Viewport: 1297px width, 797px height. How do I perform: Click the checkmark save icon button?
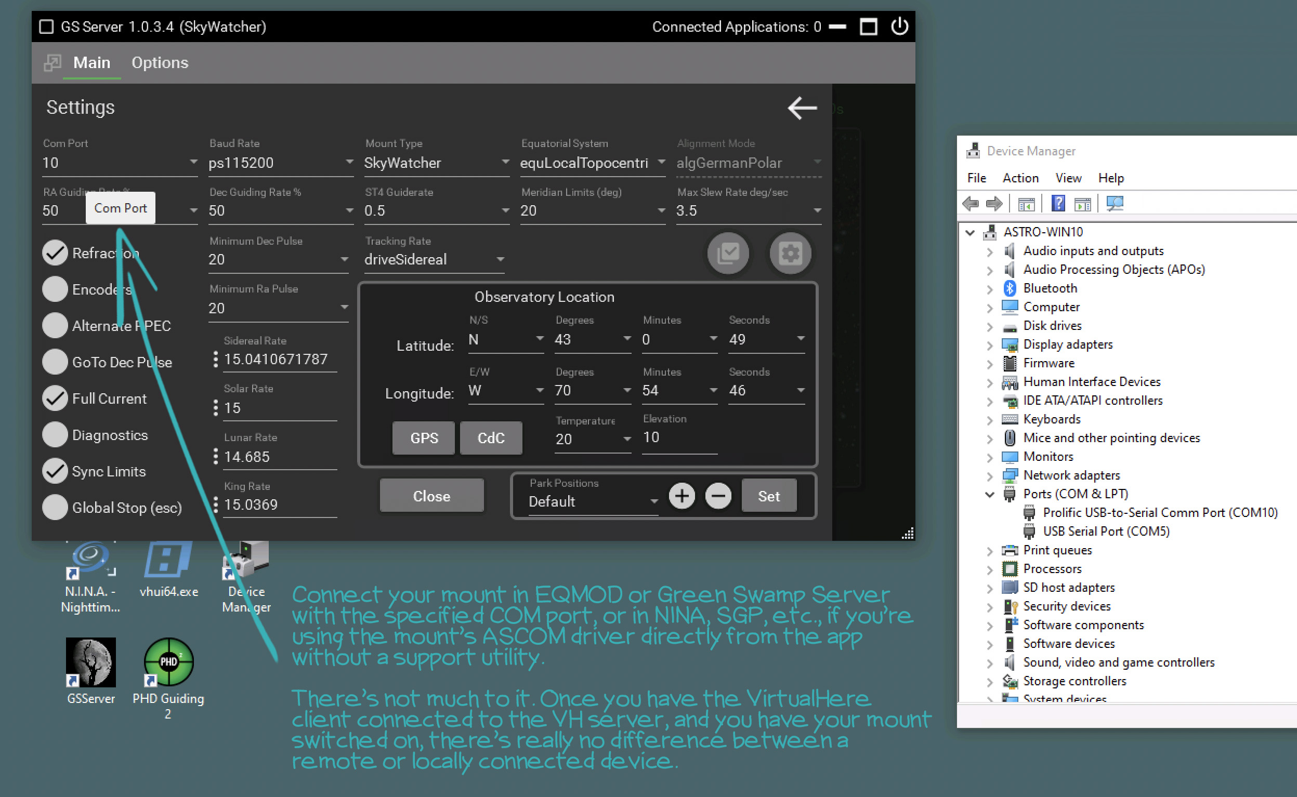728,254
